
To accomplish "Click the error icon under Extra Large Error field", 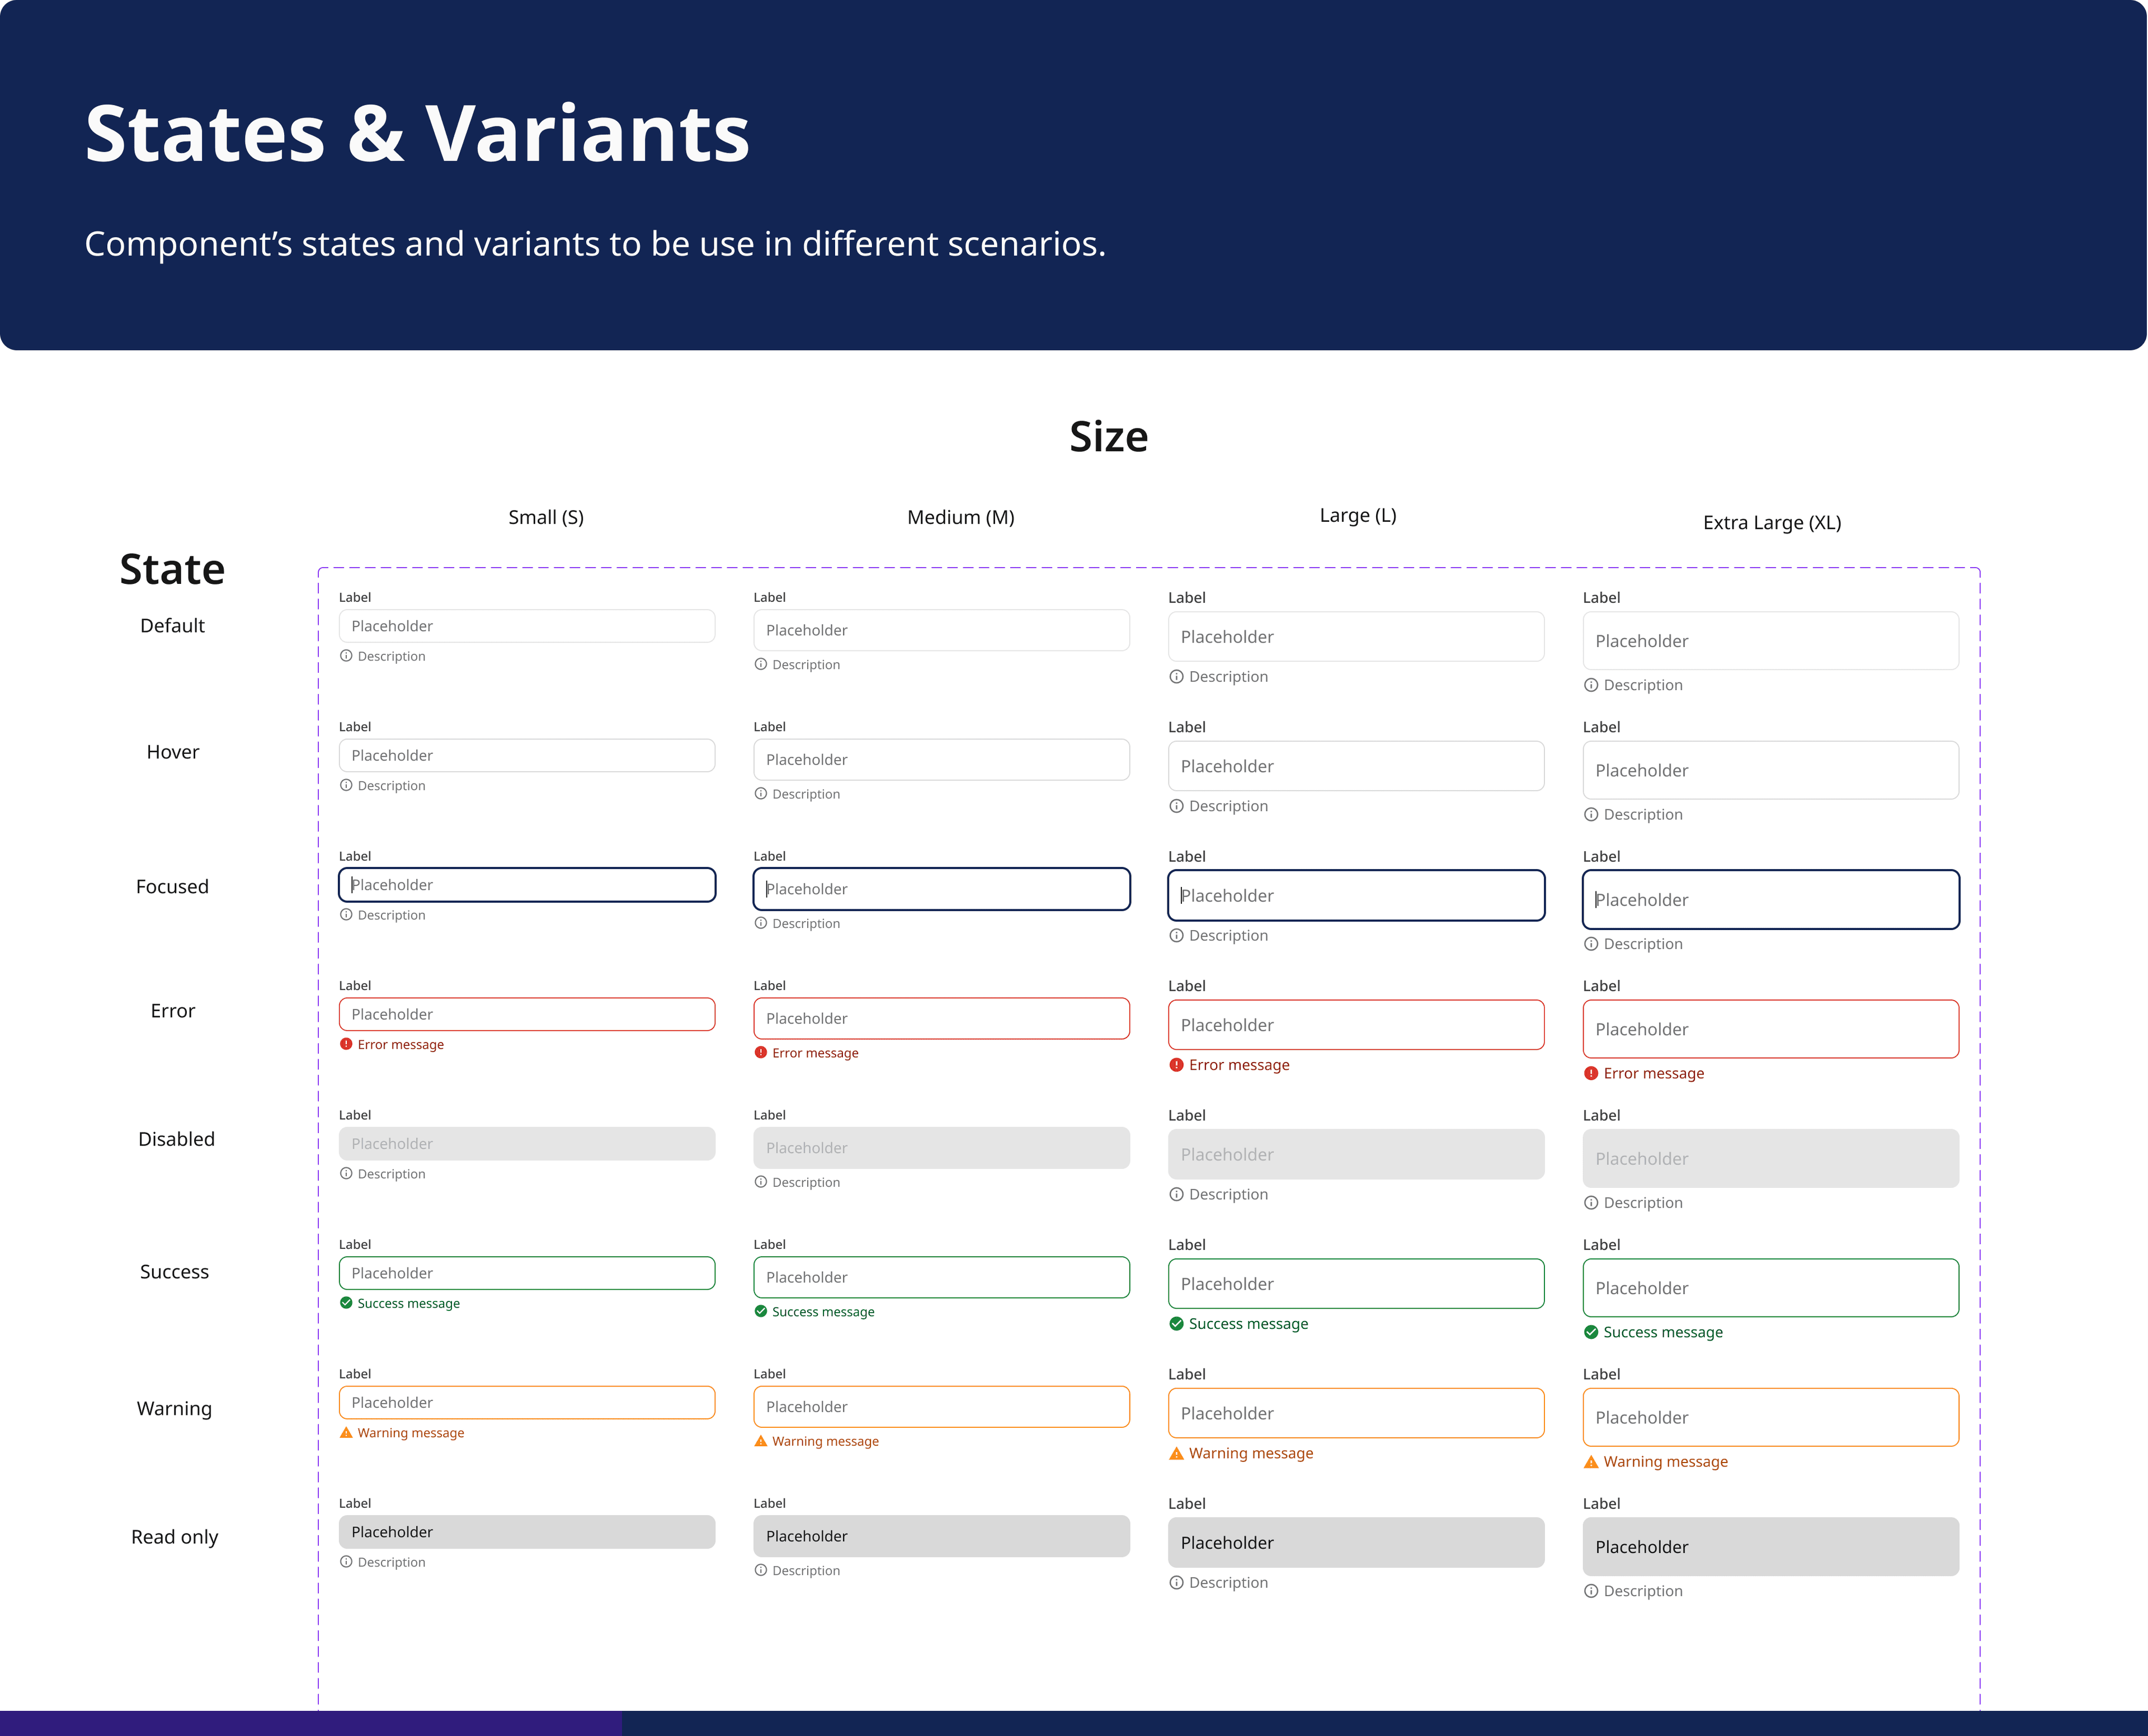I will tap(1591, 1073).
